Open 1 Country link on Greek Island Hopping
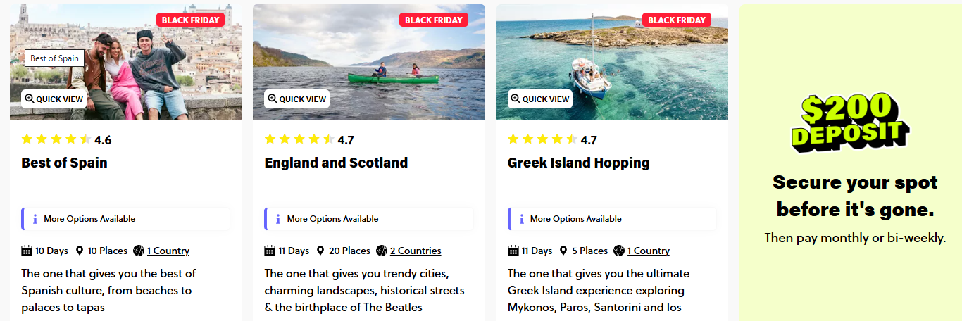 648,251
